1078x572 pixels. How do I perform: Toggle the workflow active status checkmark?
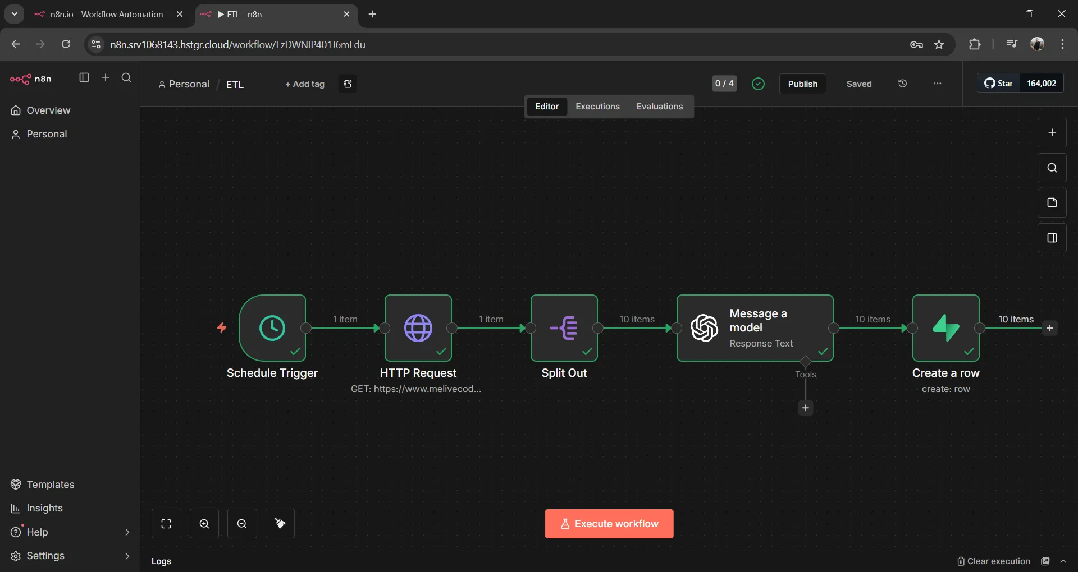point(758,83)
